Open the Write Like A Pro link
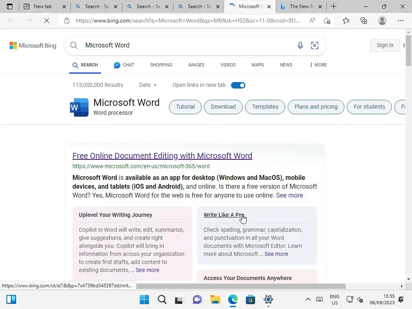Viewport: 412px width, 309px height. point(224,215)
